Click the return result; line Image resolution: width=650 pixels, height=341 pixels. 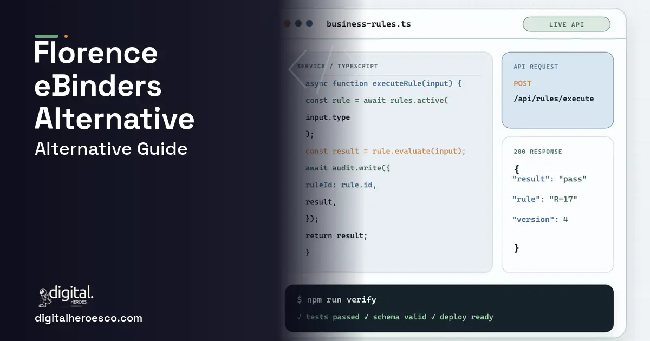click(336, 235)
